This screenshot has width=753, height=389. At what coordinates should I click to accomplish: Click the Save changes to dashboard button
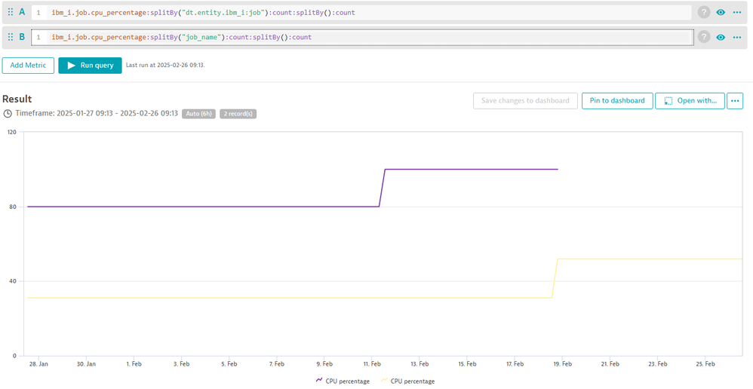(x=525, y=101)
